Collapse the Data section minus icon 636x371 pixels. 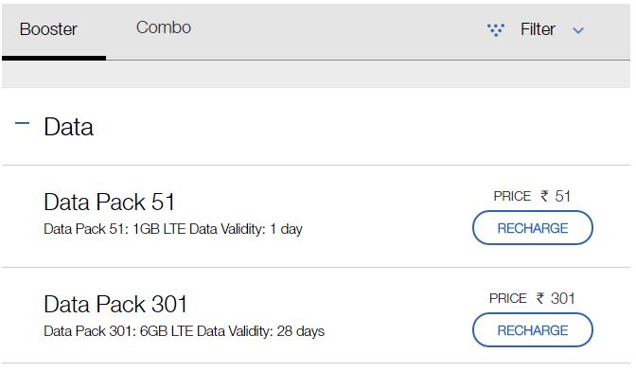point(23,123)
